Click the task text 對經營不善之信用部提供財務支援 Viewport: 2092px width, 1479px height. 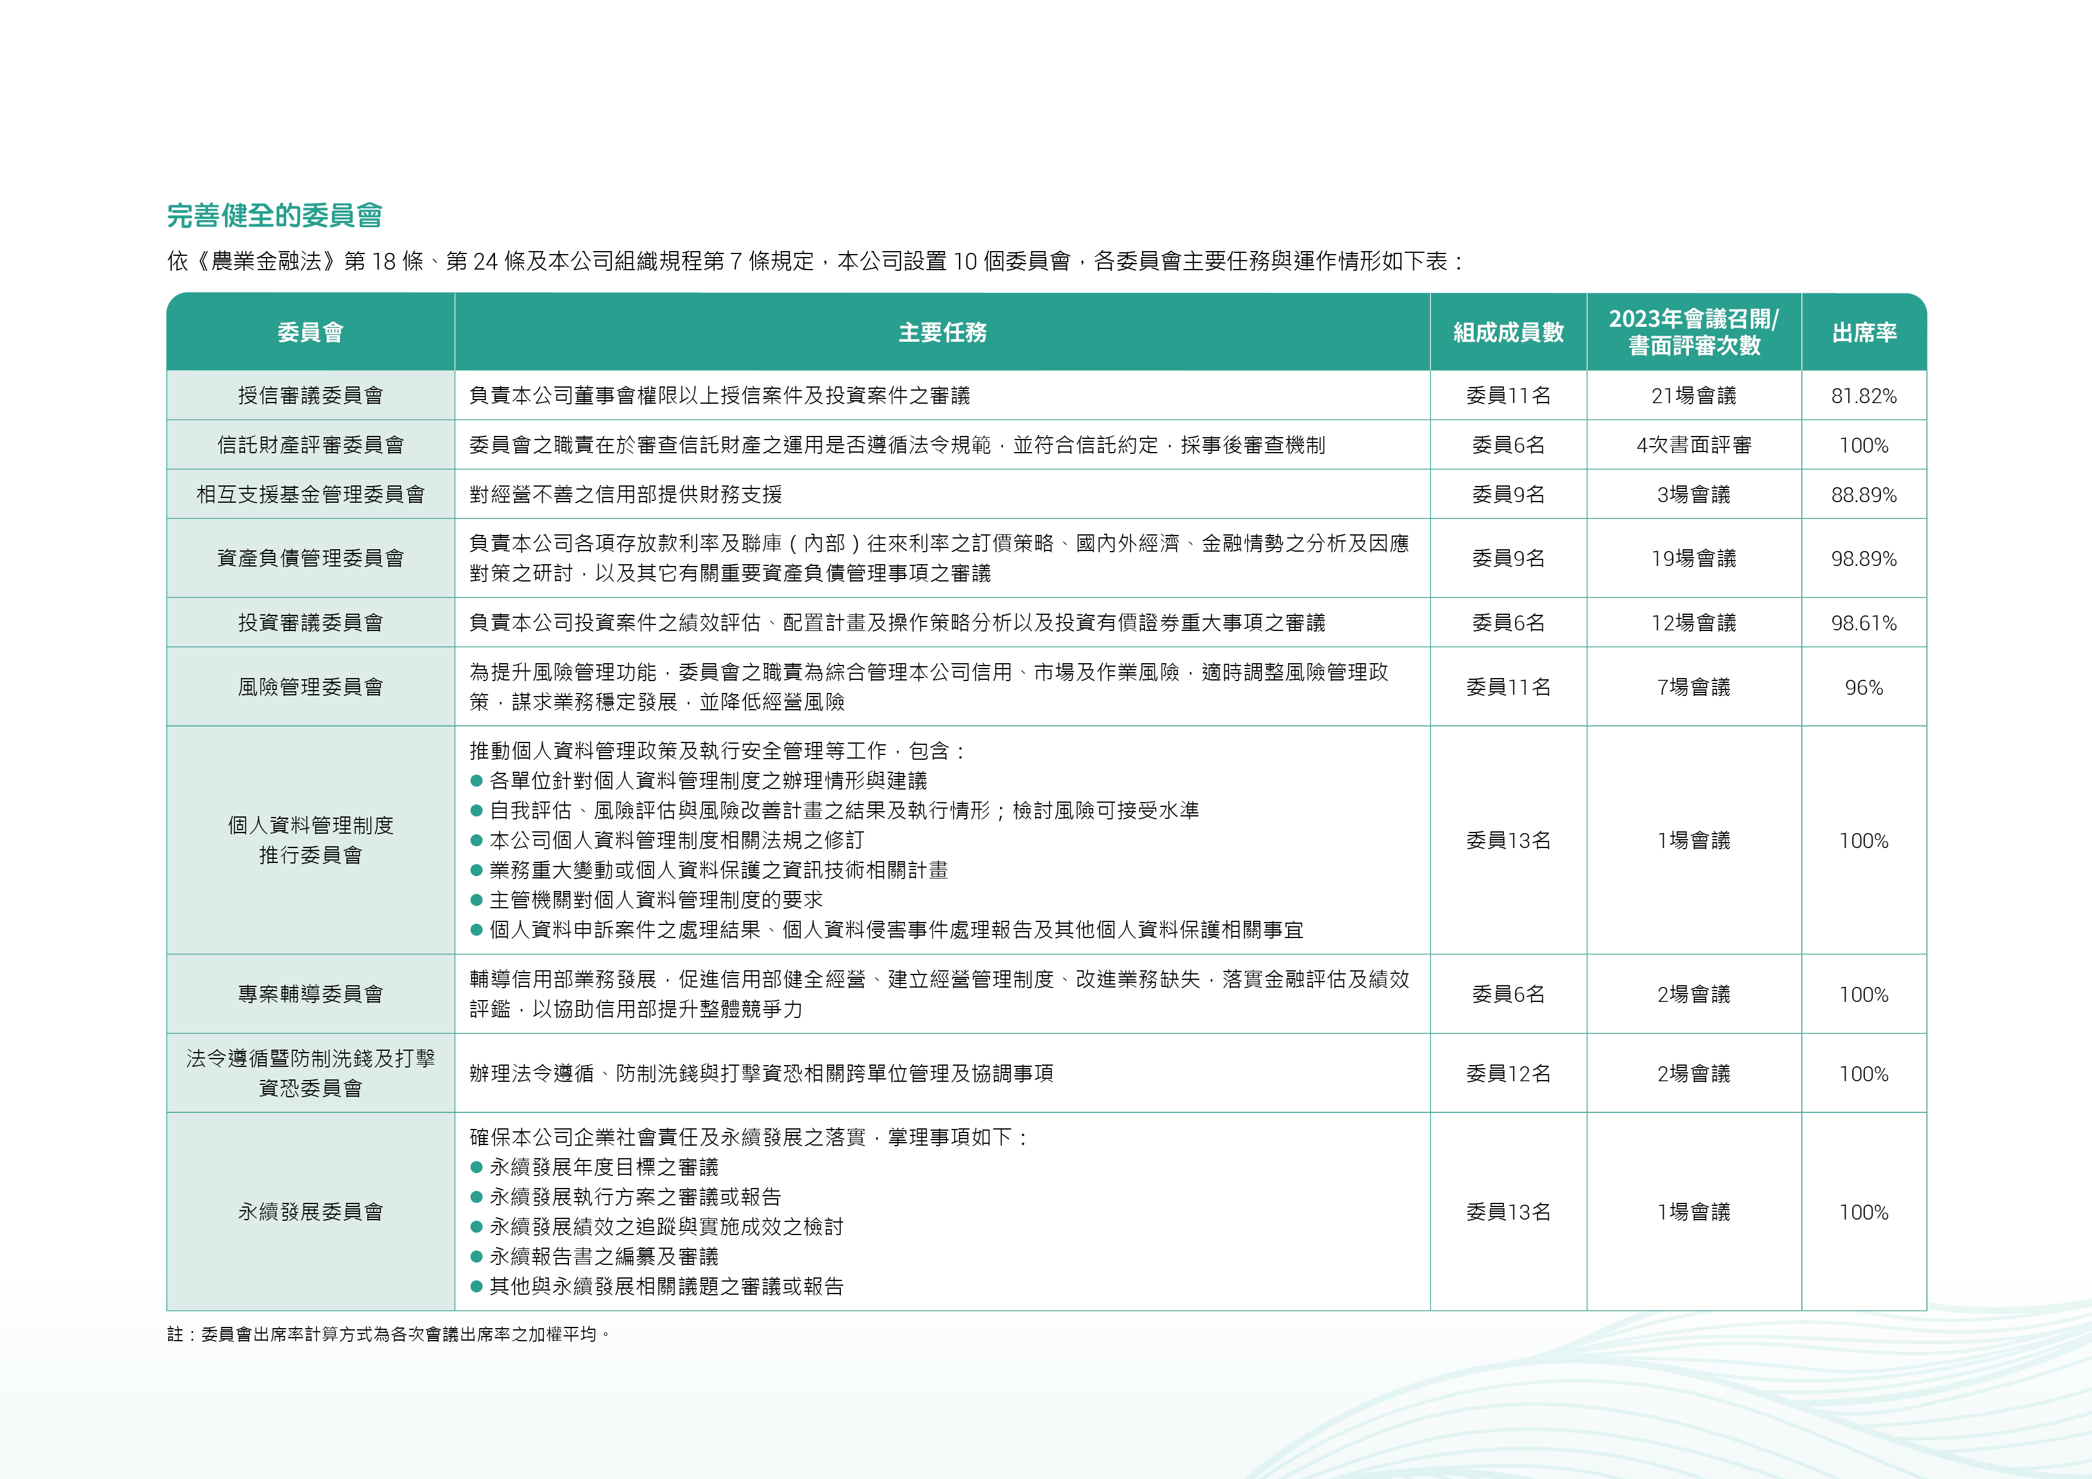(626, 494)
